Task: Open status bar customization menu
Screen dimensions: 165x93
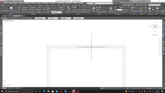Action: [x=164, y=88]
